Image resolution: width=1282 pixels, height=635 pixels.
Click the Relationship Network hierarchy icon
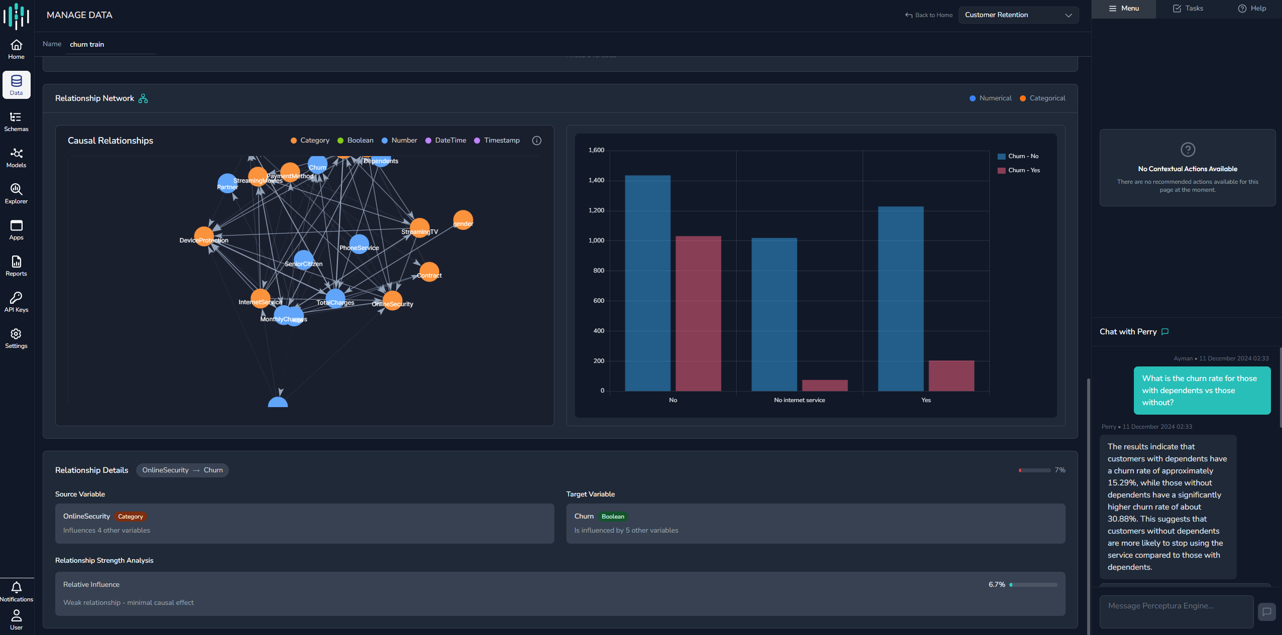(x=143, y=98)
